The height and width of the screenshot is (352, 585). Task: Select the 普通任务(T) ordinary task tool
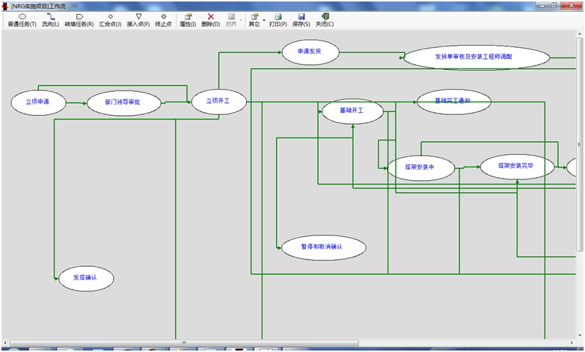(22, 20)
